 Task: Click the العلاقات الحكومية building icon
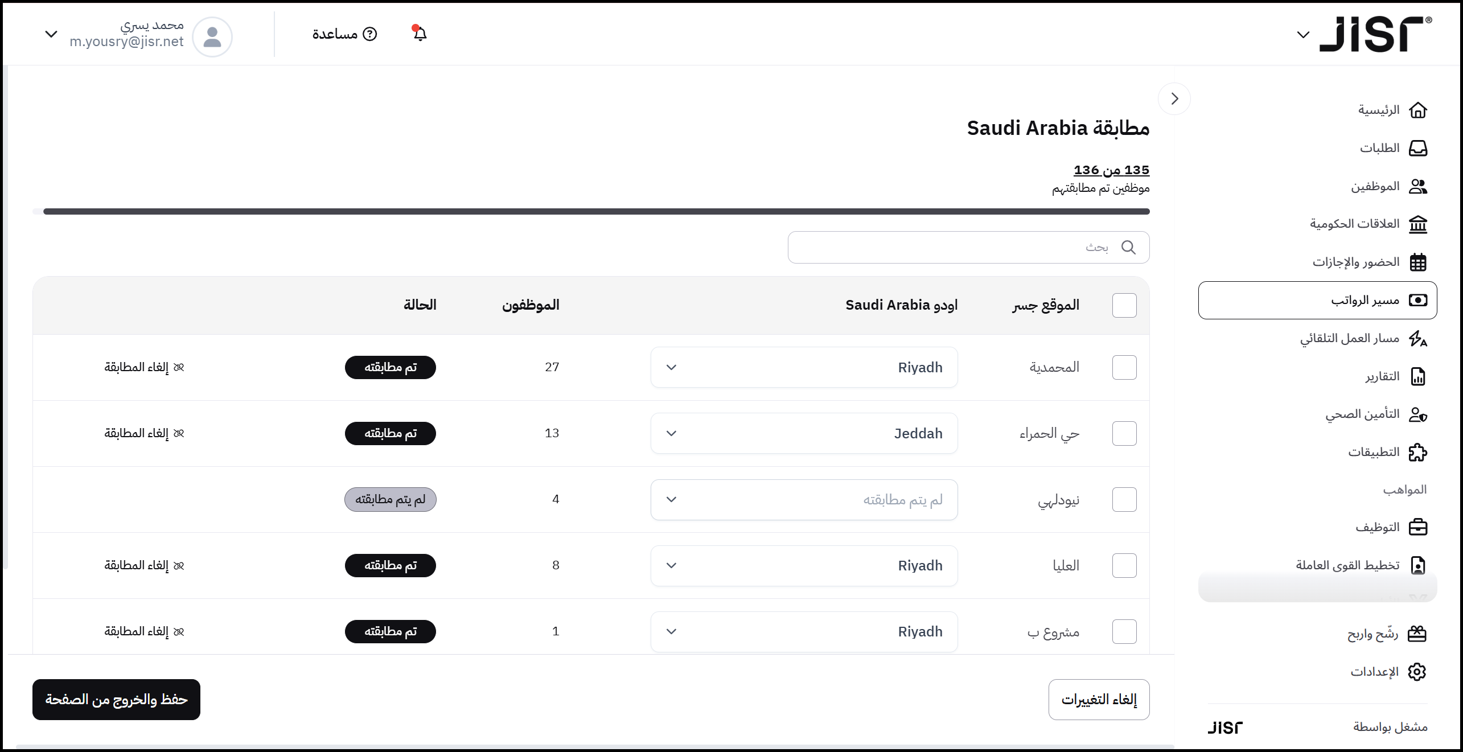click(x=1417, y=224)
